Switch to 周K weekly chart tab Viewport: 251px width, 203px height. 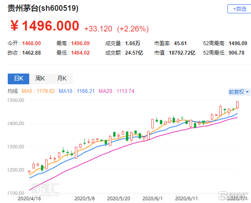point(40,79)
